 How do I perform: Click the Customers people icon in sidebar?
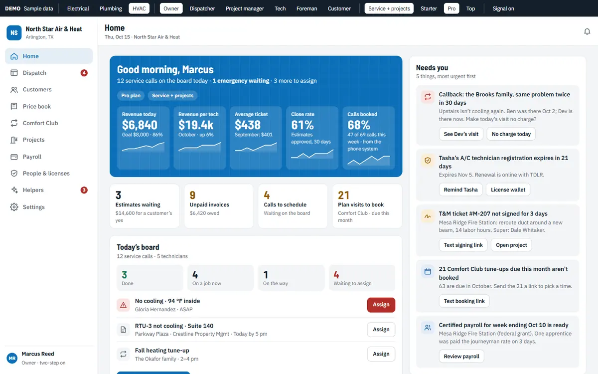(x=14, y=90)
